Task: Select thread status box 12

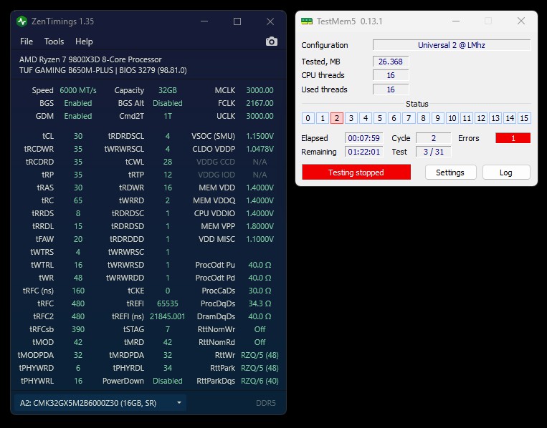Action: click(481, 118)
